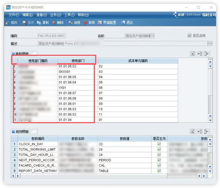Open 界面配置 interface configuration

pyautogui.click(x=107, y=23)
